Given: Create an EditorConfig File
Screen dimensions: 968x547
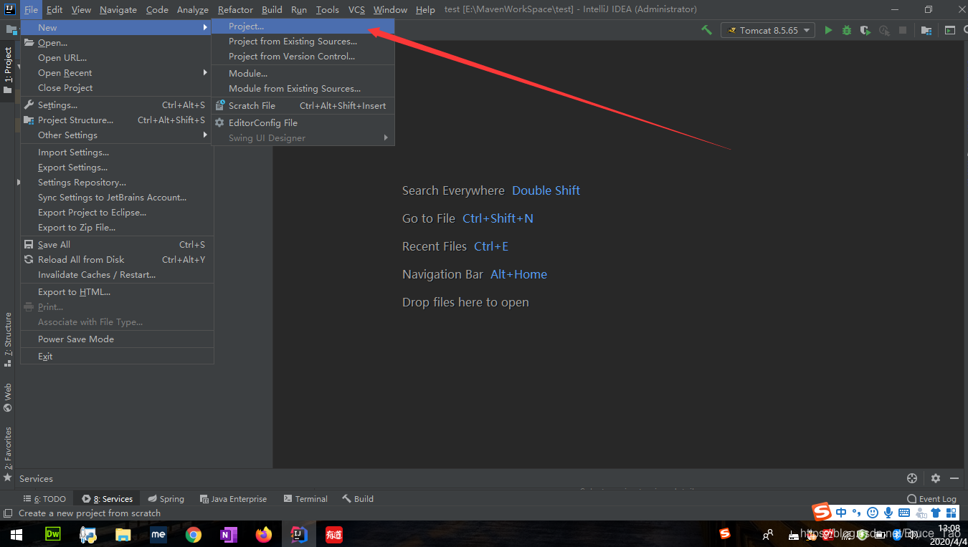Looking at the screenshot, I should [x=303, y=122].
